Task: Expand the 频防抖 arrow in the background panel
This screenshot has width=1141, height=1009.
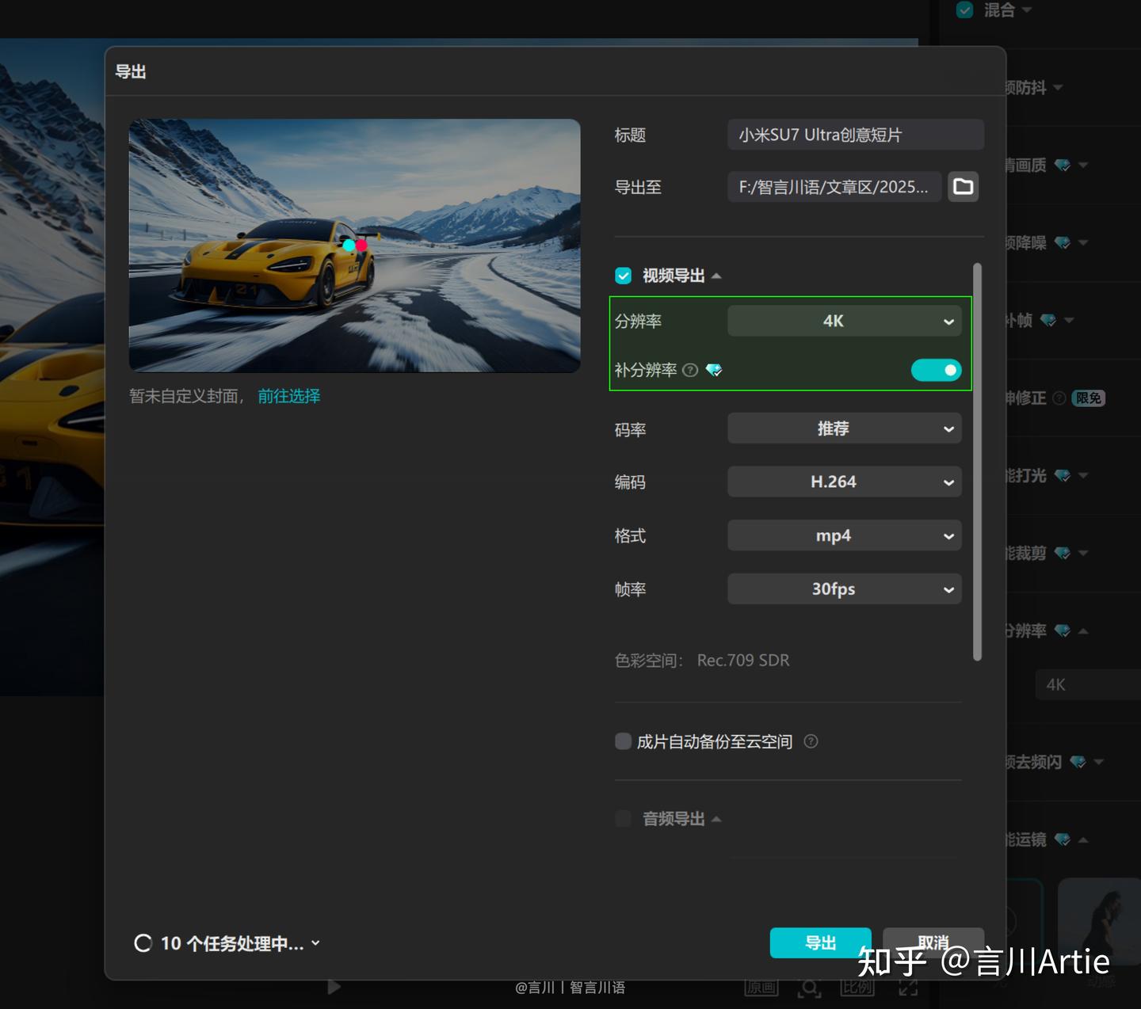Action: 1058,87
